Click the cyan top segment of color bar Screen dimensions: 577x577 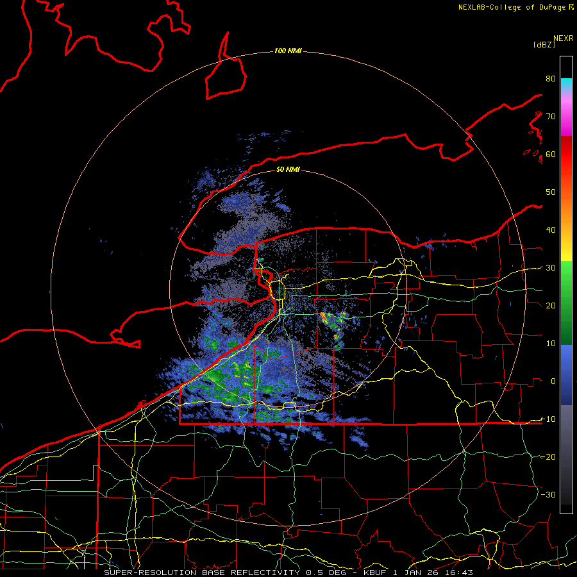[566, 84]
